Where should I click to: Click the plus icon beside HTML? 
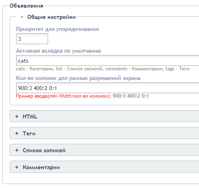17,116
